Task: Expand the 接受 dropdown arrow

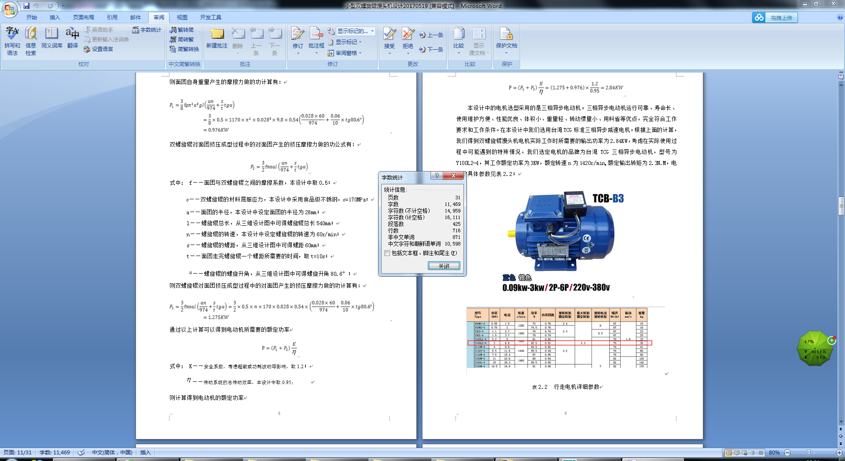Action: click(389, 53)
